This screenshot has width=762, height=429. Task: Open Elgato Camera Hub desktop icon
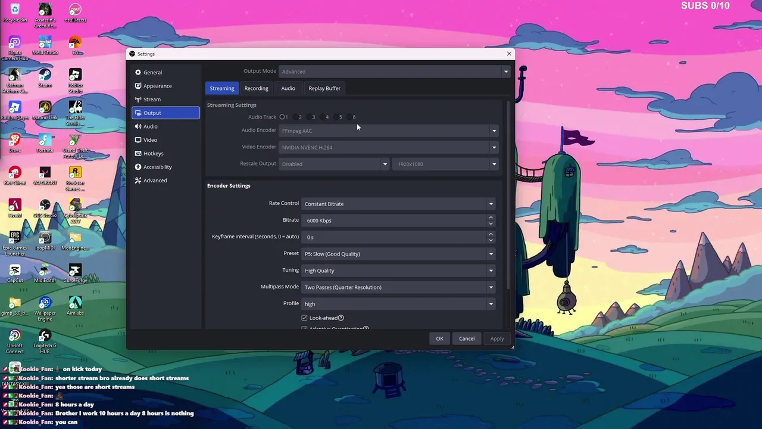[x=15, y=48]
